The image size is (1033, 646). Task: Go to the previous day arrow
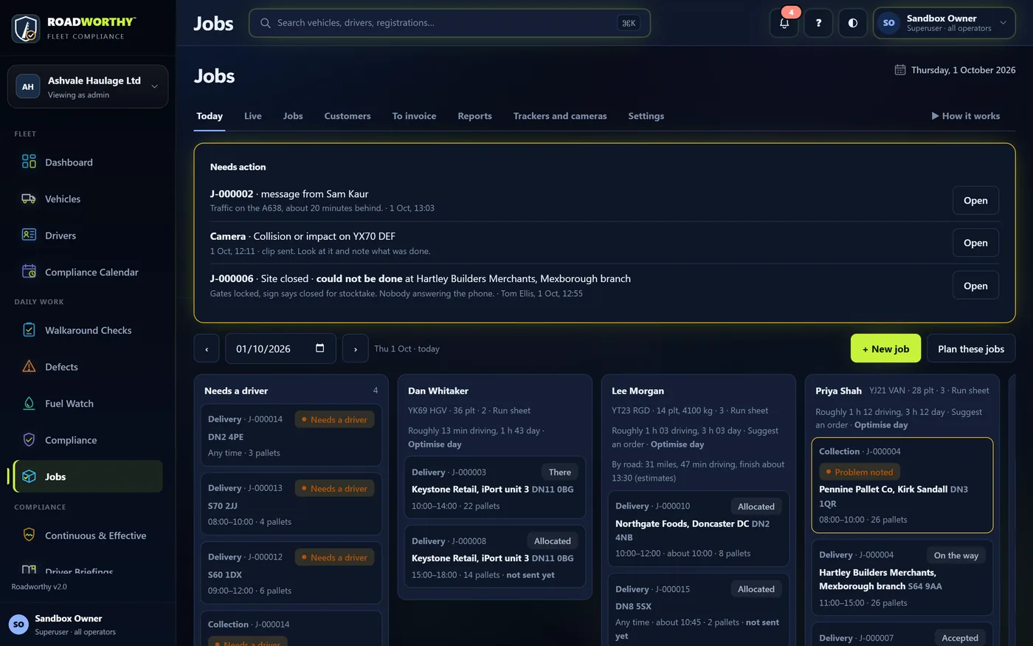[207, 348]
